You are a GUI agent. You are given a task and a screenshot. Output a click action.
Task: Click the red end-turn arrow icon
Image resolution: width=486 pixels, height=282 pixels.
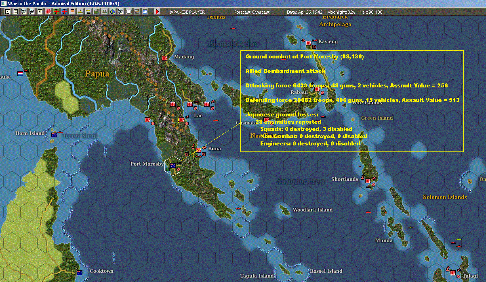coord(158,12)
